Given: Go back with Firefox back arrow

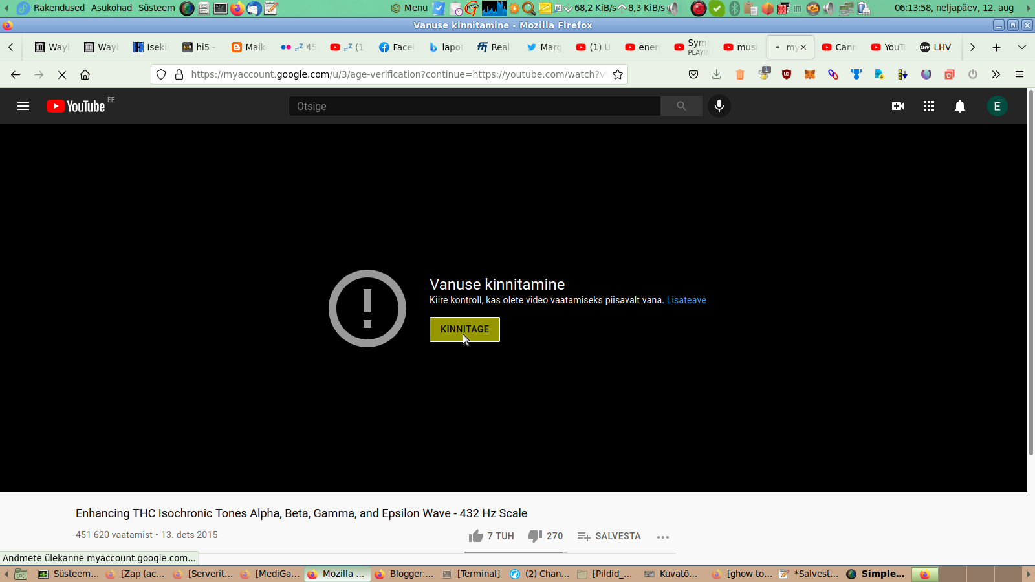Looking at the screenshot, I should pos(16,74).
